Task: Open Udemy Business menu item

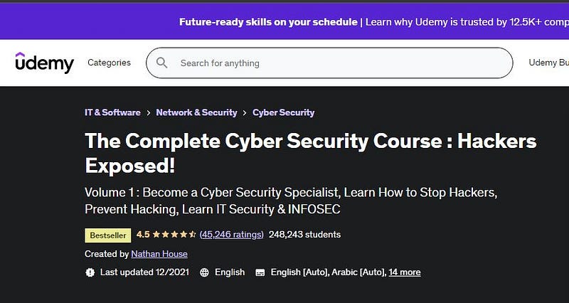Action: (548, 63)
